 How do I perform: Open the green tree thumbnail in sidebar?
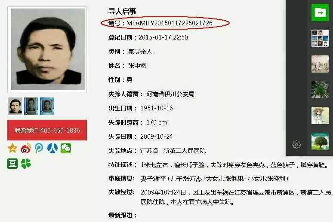pos(320,141)
